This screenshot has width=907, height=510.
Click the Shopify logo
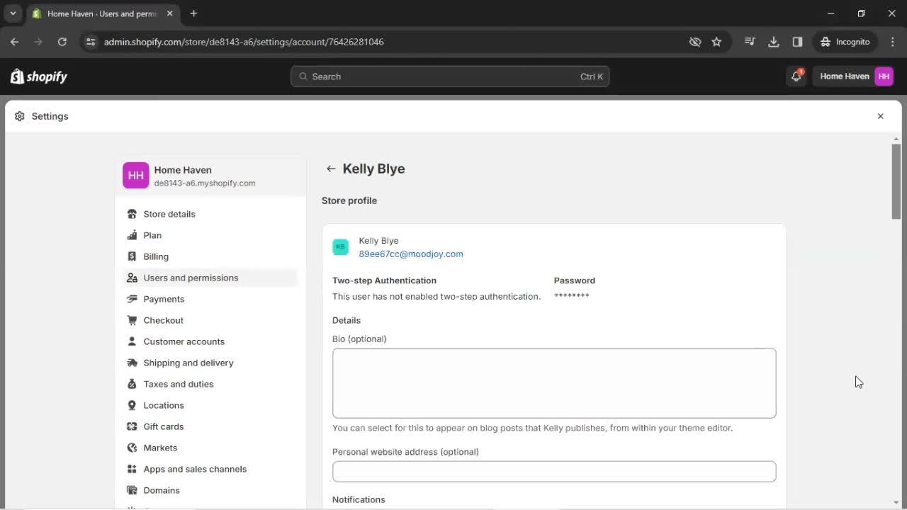pyautogui.click(x=39, y=76)
